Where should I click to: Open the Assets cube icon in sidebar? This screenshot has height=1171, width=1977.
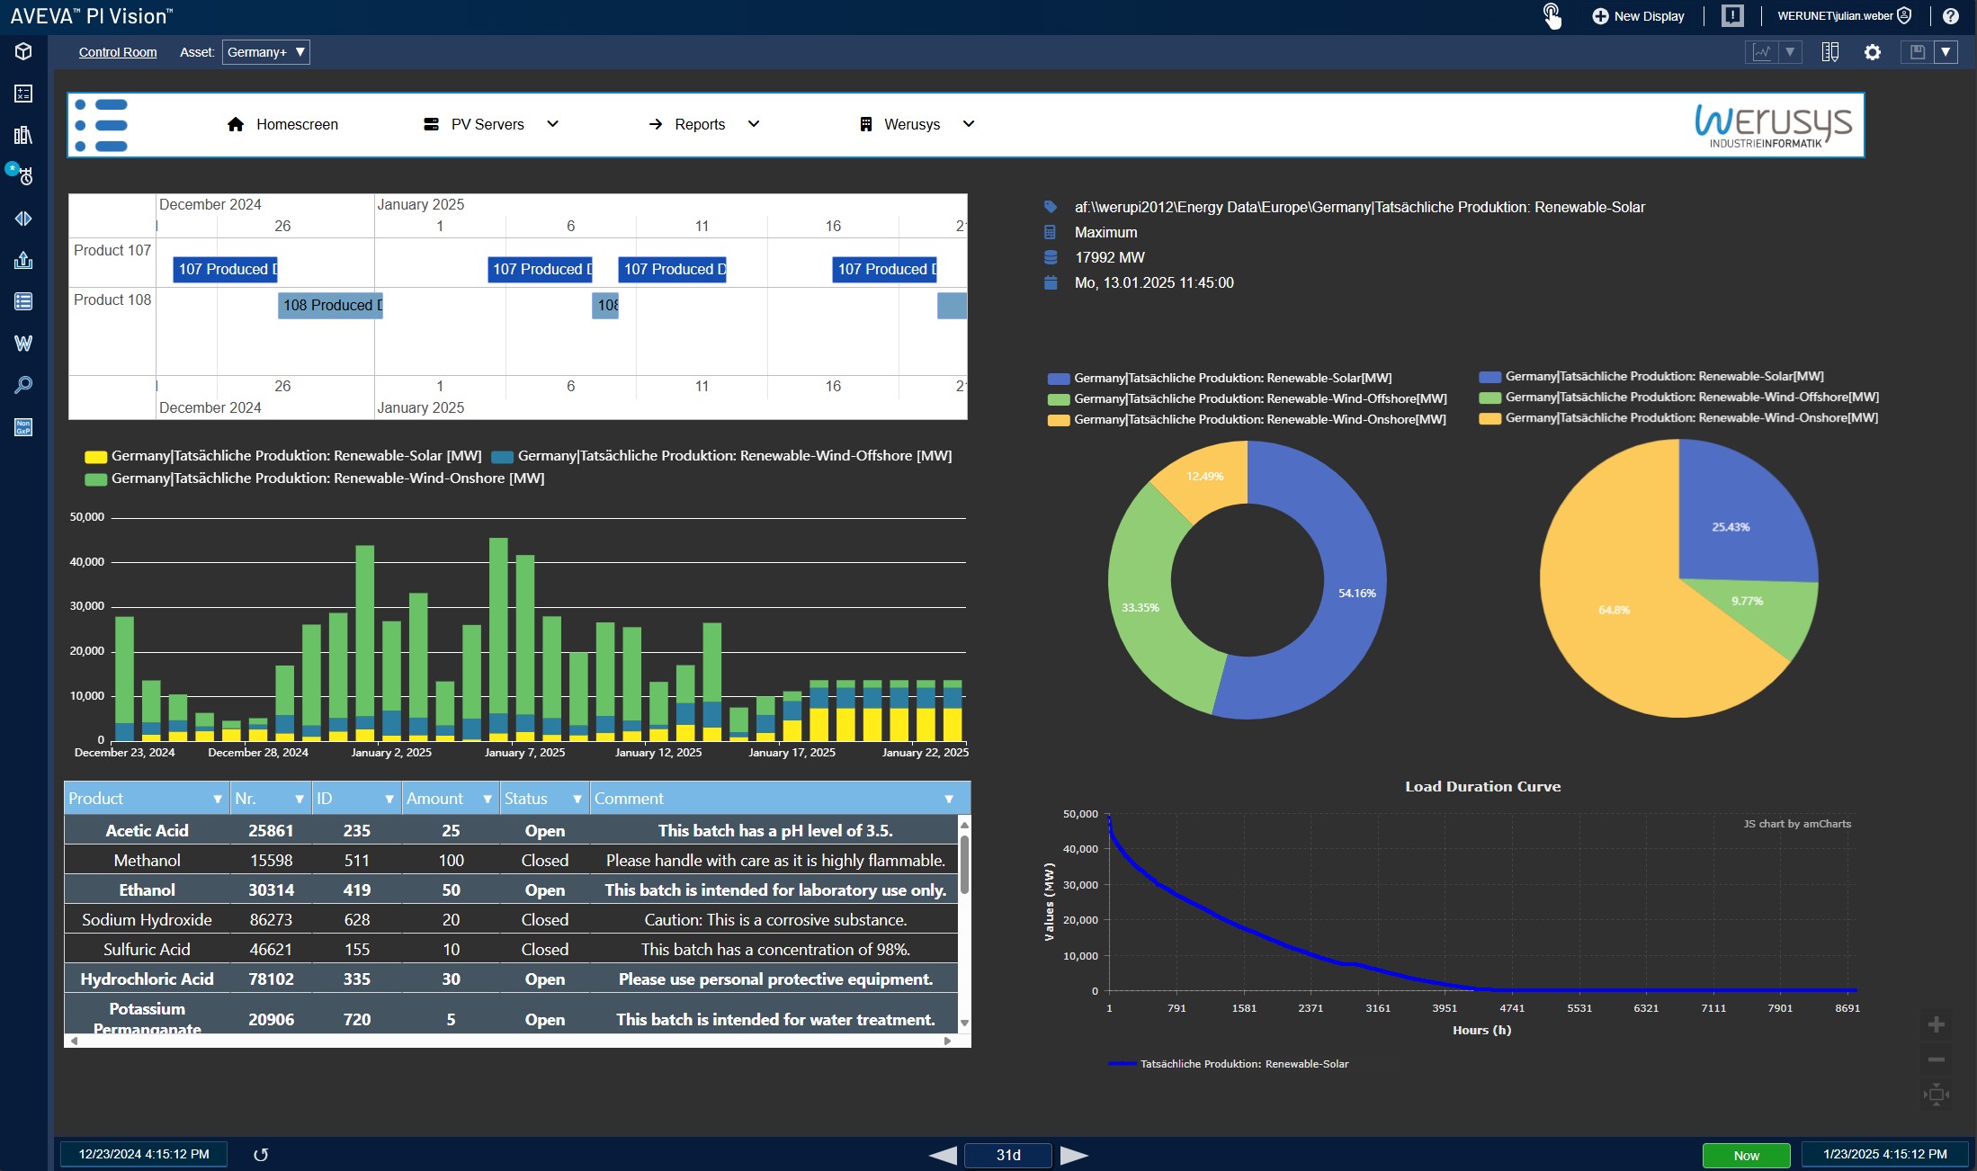[x=23, y=51]
